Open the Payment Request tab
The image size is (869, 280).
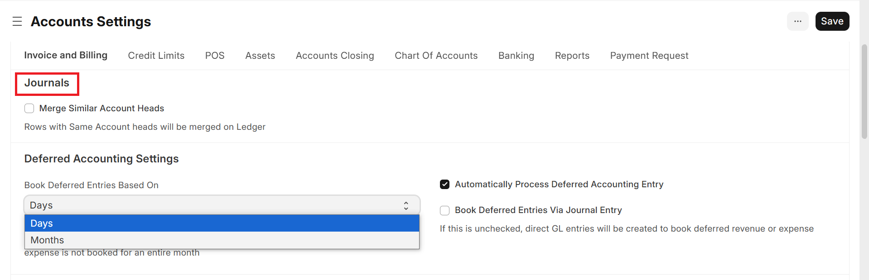649,56
